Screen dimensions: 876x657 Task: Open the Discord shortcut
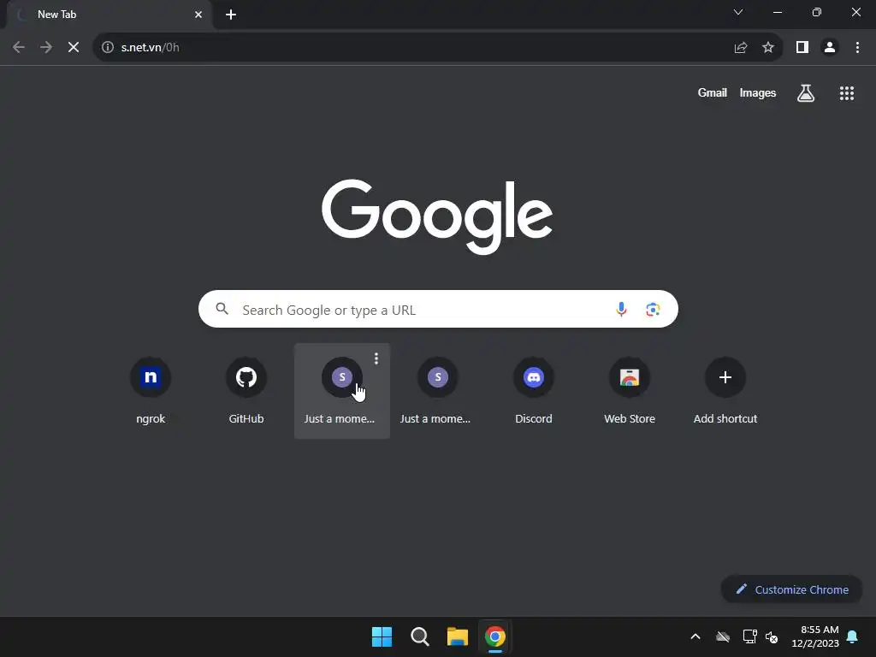click(534, 391)
